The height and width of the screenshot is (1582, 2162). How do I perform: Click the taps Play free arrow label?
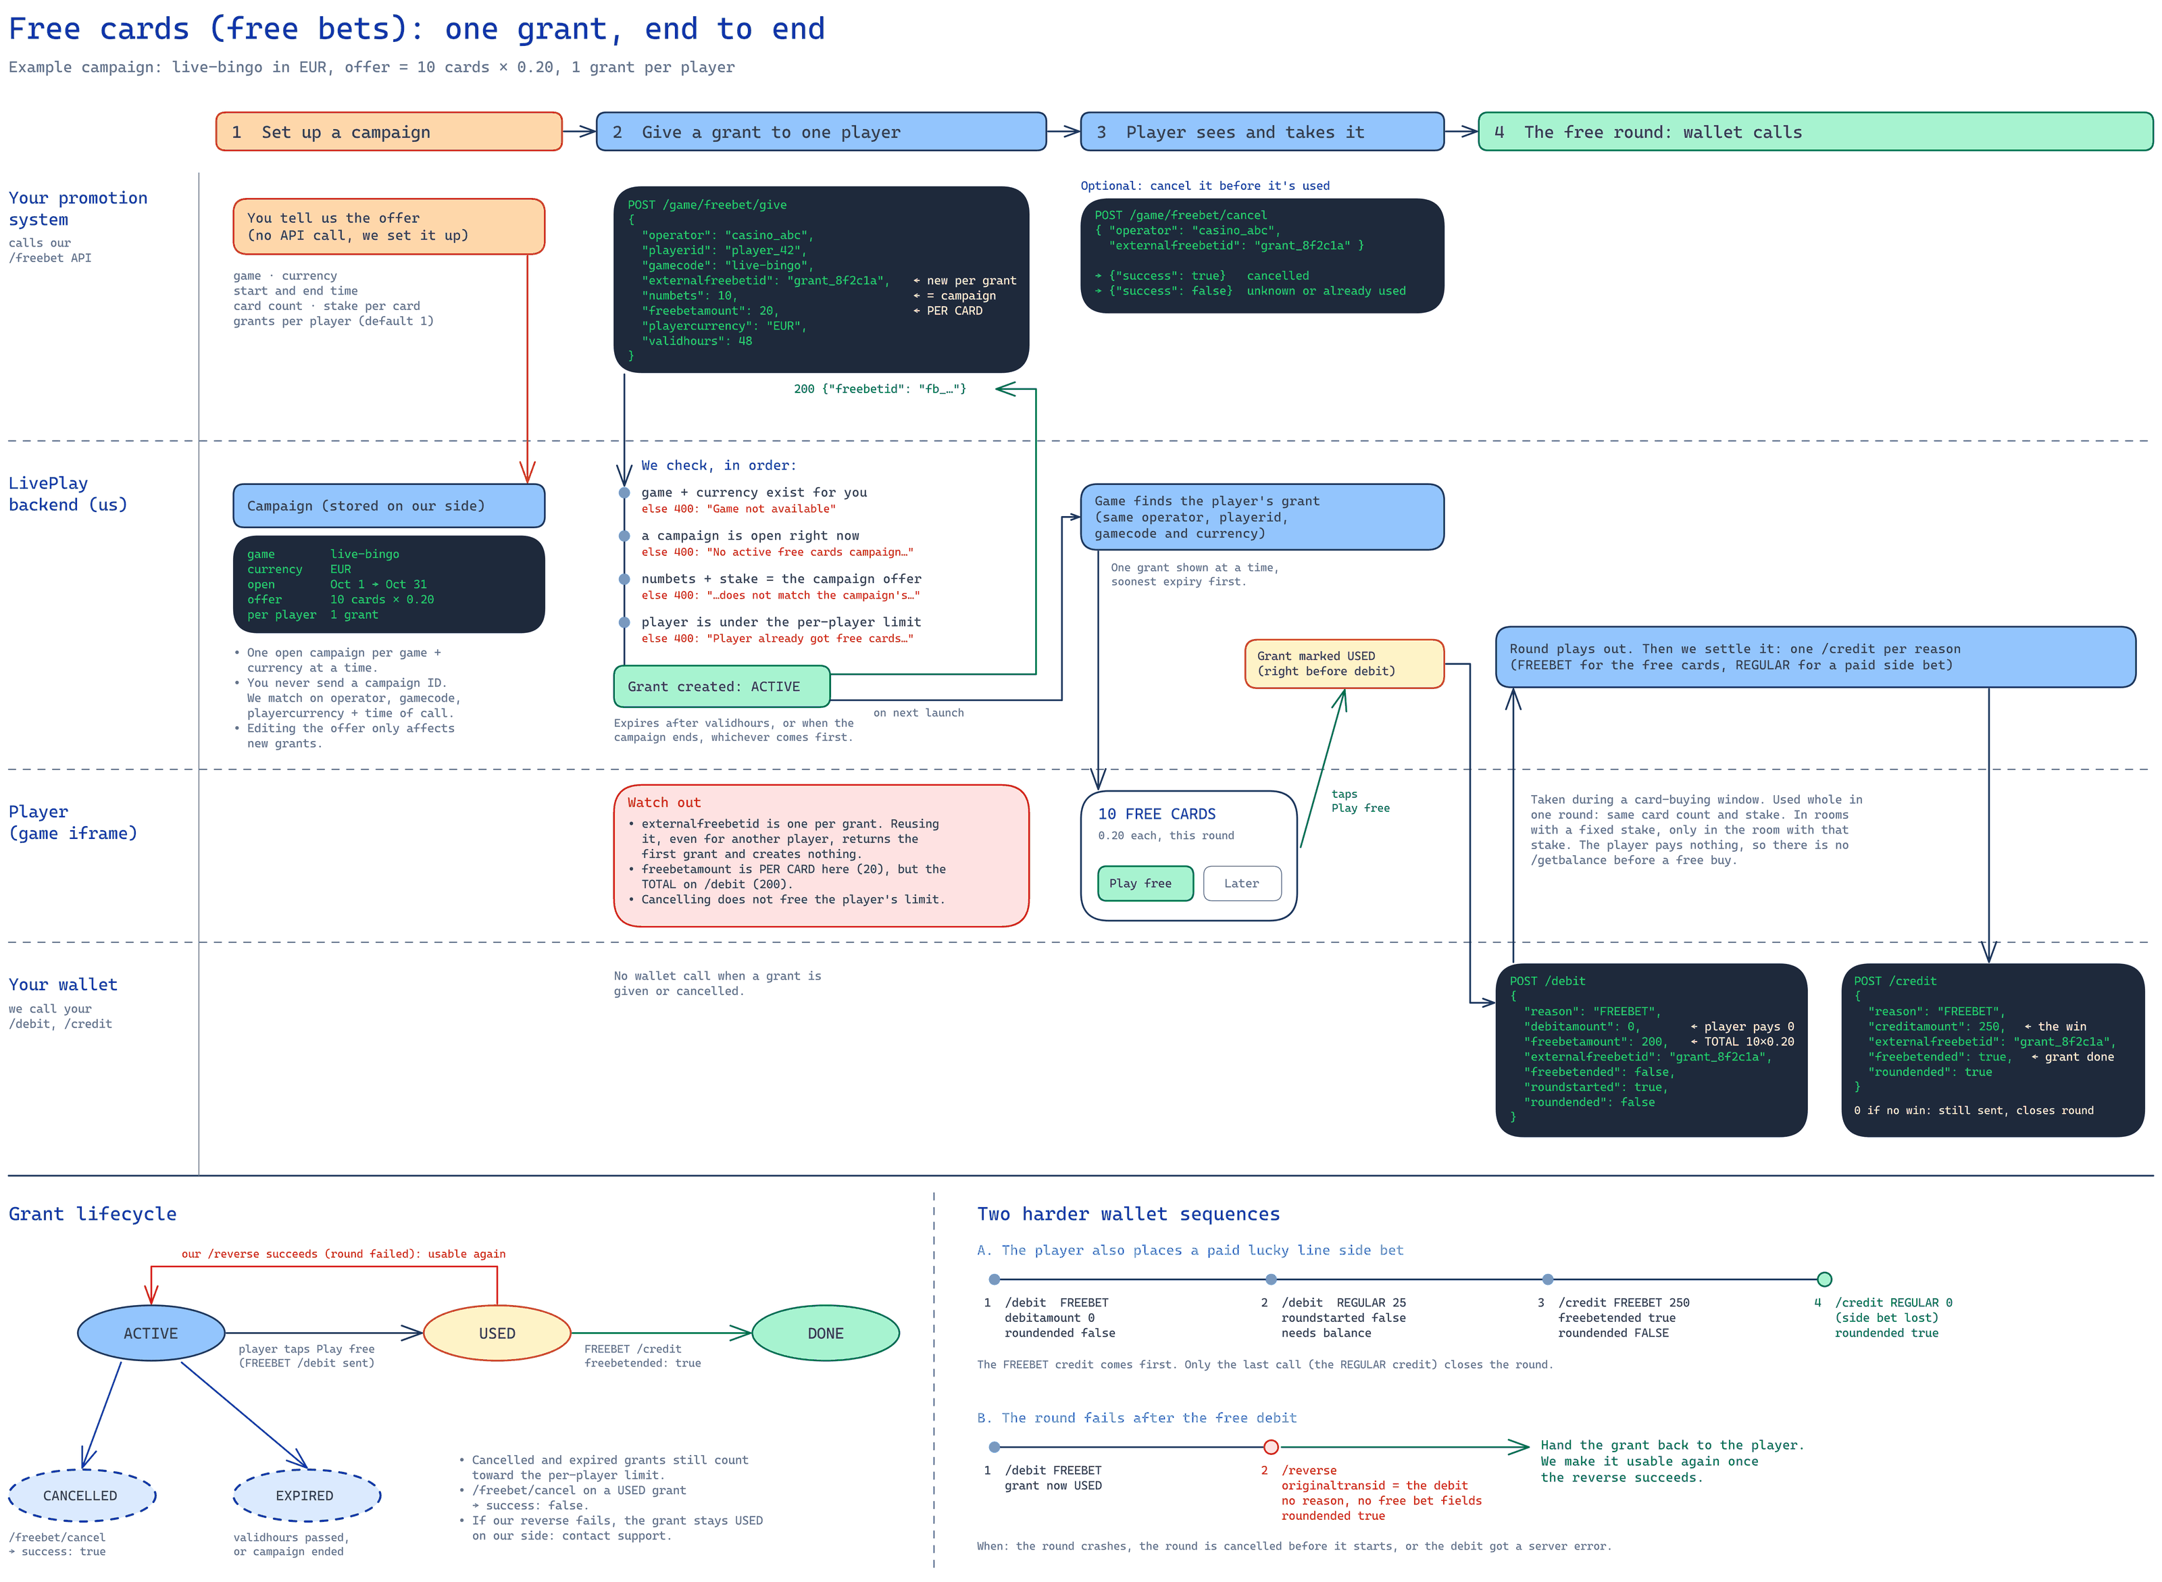pos(1360,800)
